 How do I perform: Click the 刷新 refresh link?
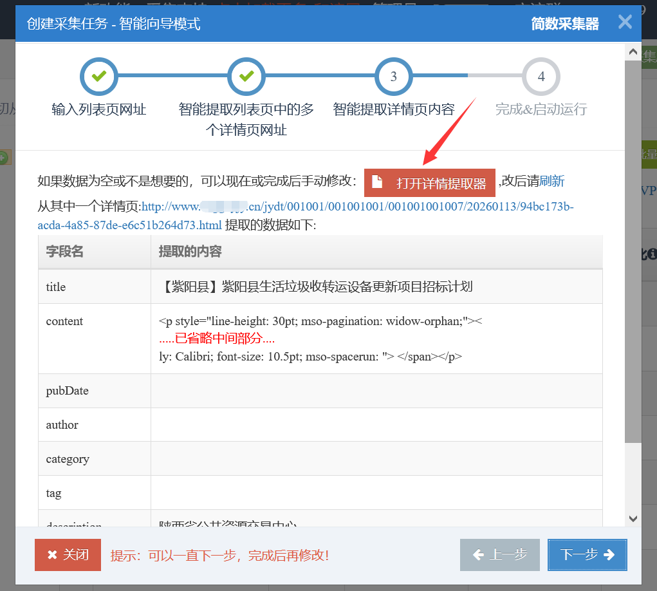click(x=552, y=182)
